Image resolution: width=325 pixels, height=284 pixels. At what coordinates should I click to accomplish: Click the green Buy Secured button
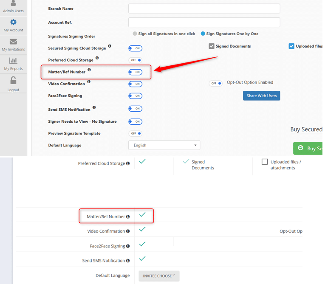(308, 148)
